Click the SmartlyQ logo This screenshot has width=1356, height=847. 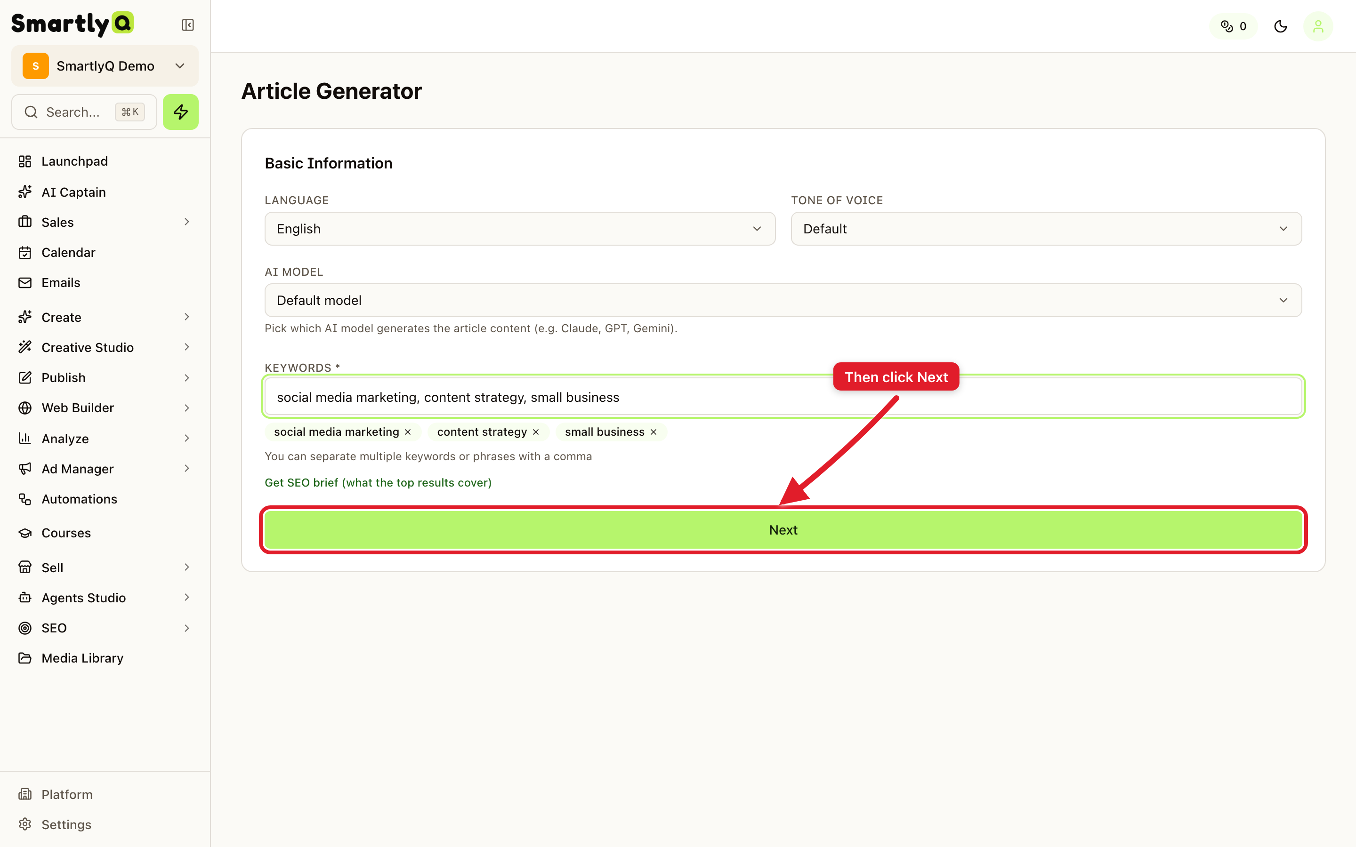tap(73, 24)
